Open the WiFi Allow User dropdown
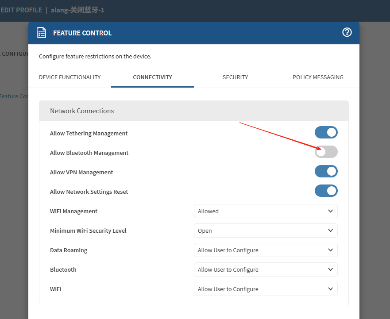This screenshot has height=319, width=390. (266, 289)
